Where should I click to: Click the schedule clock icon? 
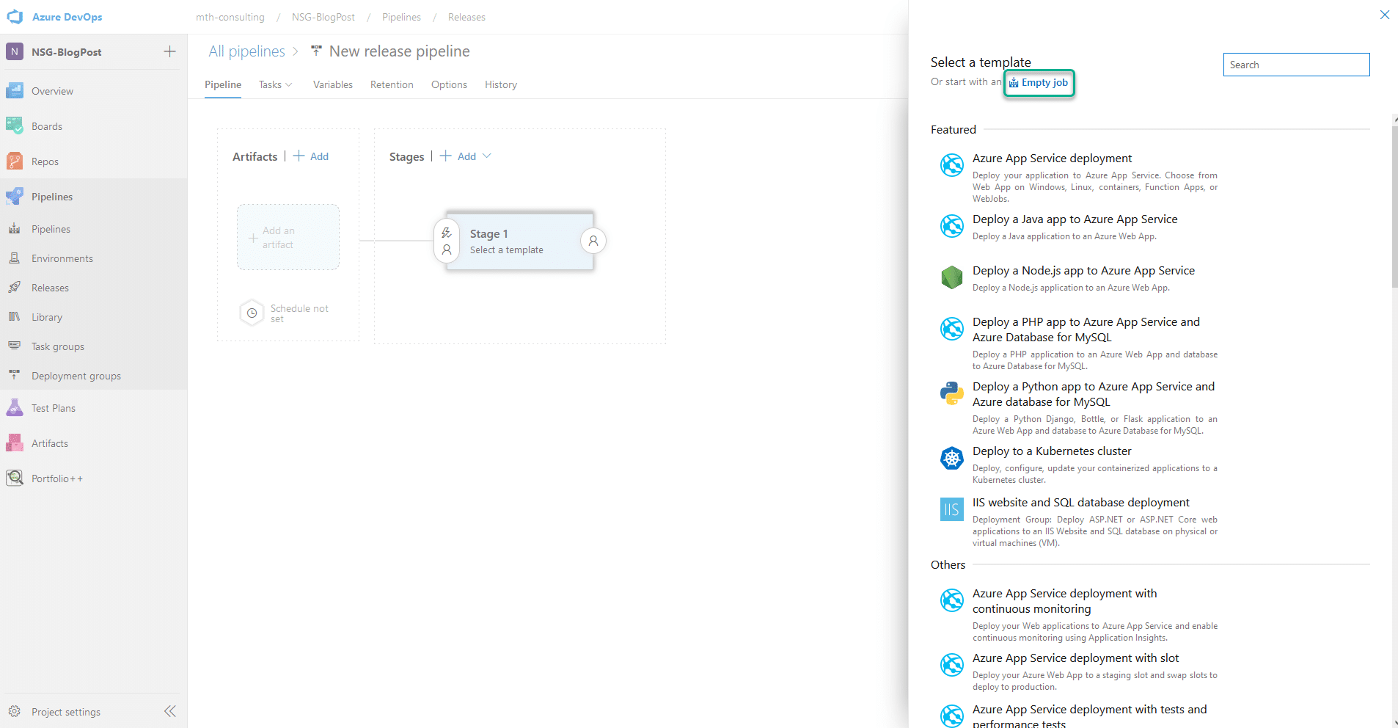(252, 313)
